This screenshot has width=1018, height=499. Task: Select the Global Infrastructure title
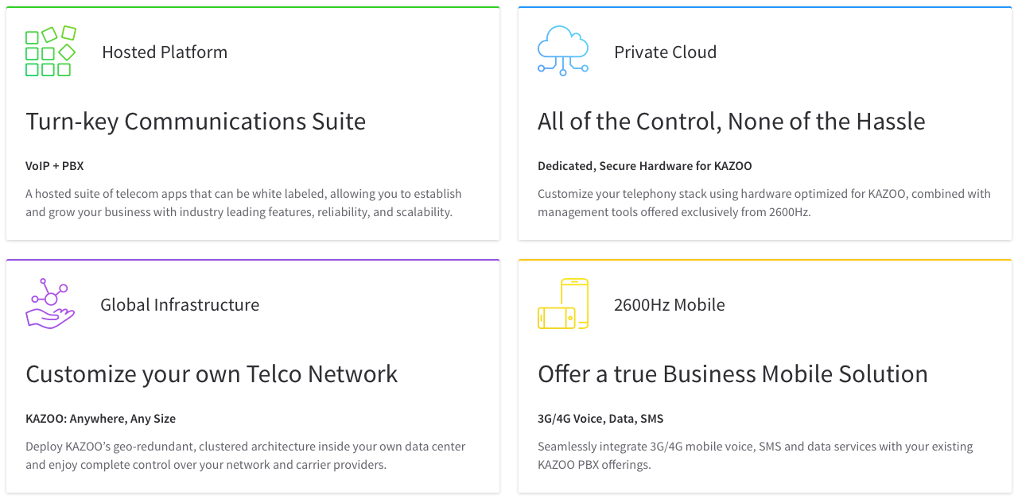pyautogui.click(x=180, y=305)
